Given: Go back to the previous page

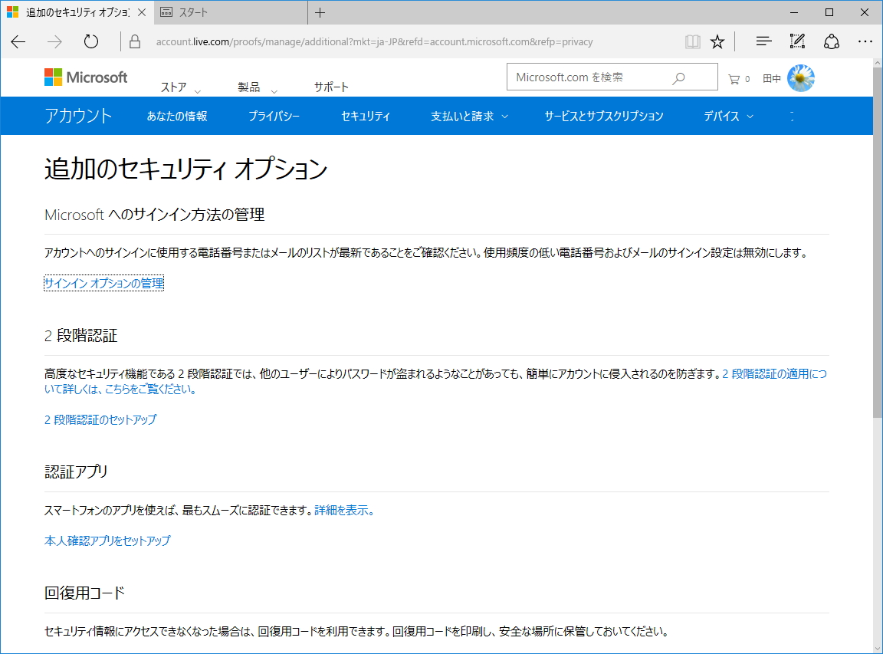Looking at the screenshot, I should click(18, 42).
